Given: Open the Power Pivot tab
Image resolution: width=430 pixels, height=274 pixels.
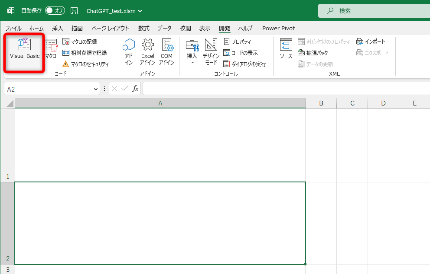Looking at the screenshot, I should click(x=278, y=28).
